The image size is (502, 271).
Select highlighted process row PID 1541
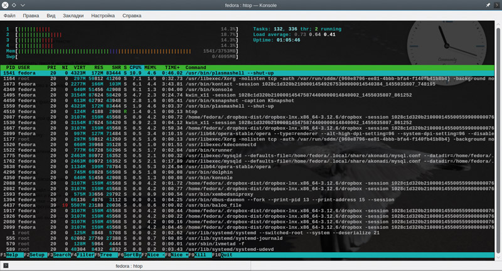[247, 73]
